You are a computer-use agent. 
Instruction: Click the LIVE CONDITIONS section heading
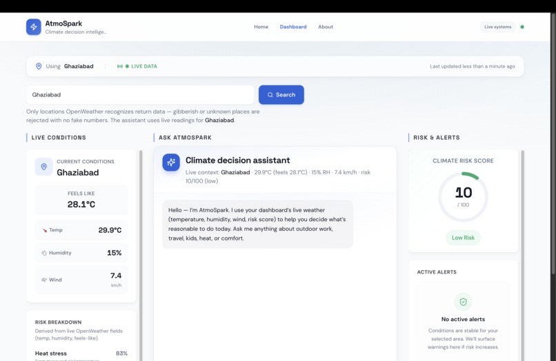coord(59,138)
